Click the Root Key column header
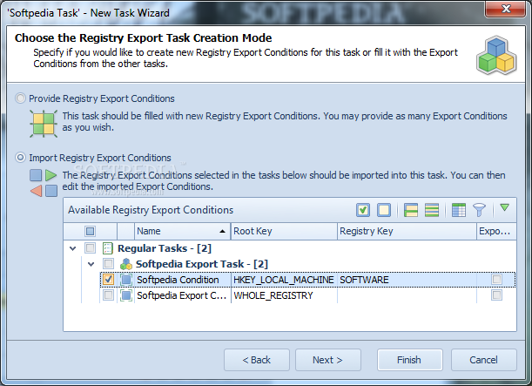 284,231
